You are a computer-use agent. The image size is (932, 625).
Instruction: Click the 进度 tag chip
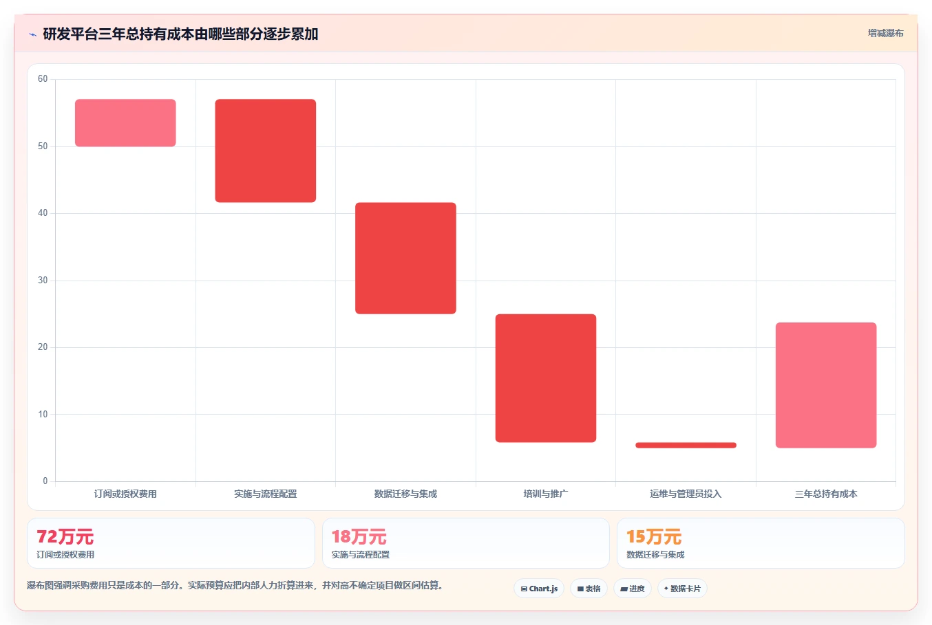pos(632,589)
